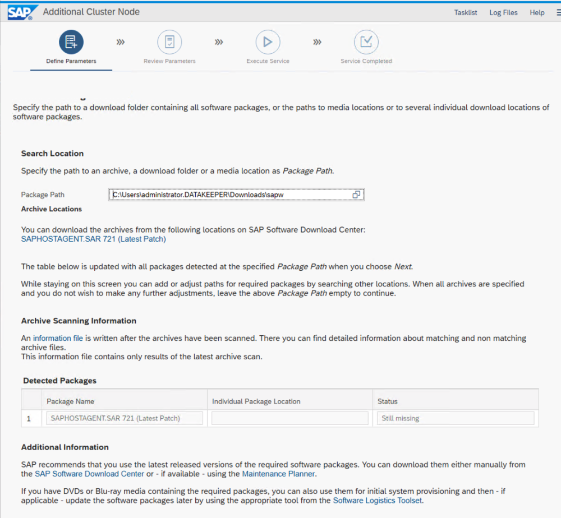
Task: Open SAPHOSTAGENT.SAR 721 (Latest Patch) download link
Action: 93,239
